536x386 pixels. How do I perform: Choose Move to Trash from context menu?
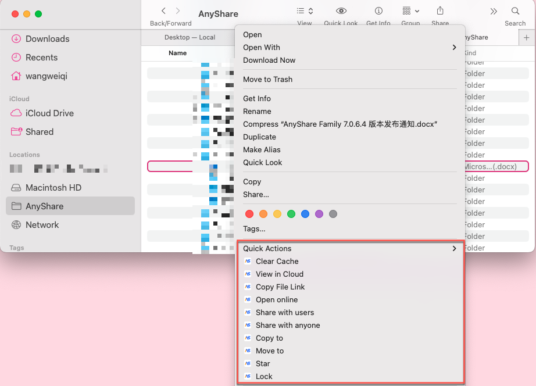click(267, 80)
